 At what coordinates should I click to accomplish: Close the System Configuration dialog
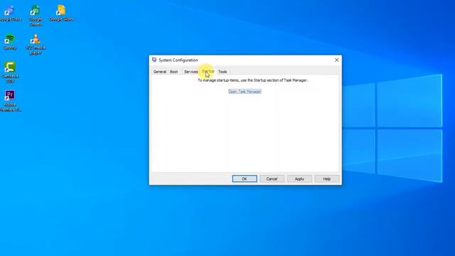(336, 60)
